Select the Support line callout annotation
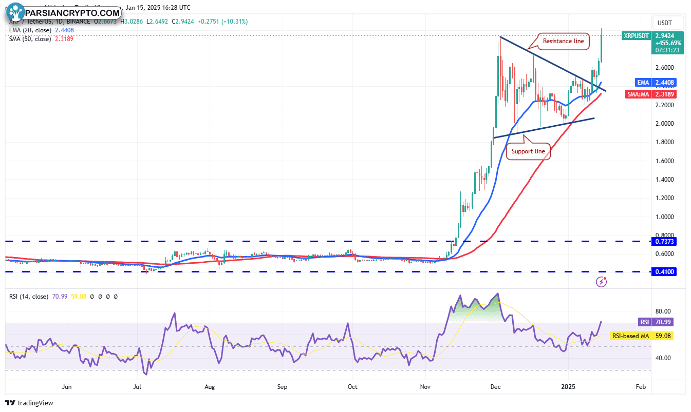The height and width of the screenshot is (412, 691). tap(529, 151)
